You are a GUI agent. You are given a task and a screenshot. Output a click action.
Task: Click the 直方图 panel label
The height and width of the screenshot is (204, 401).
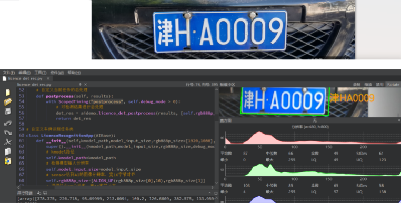226,120
